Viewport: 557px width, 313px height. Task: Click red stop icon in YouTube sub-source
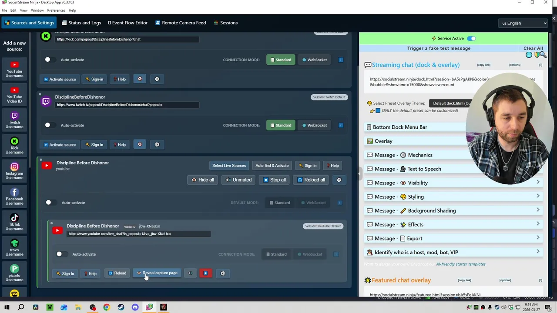click(x=205, y=273)
